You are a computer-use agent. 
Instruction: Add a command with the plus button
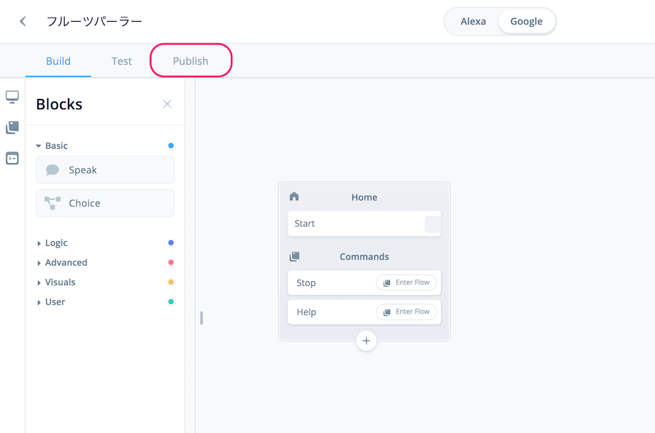(x=367, y=341)
